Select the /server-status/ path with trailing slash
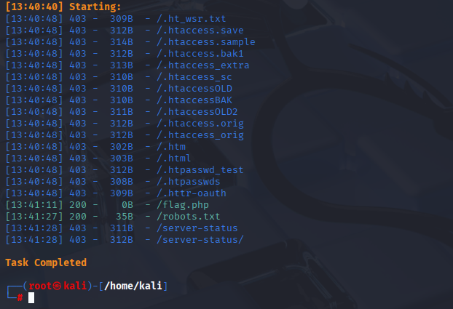This screenshot has height=309, width=453. [x=200, y=240]
